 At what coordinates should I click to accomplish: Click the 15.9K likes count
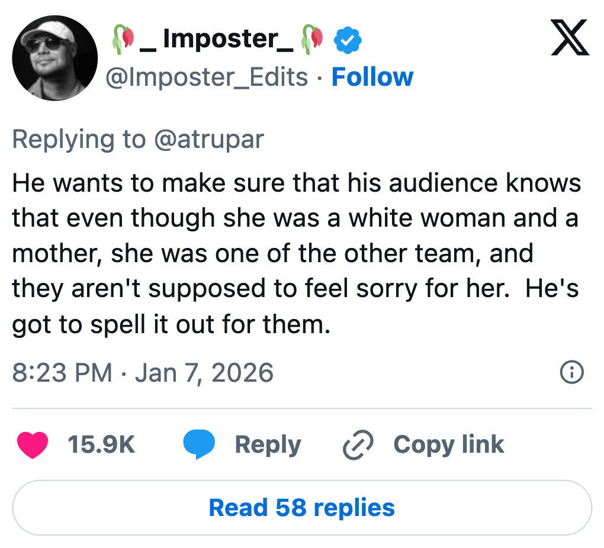coord(101,445)
